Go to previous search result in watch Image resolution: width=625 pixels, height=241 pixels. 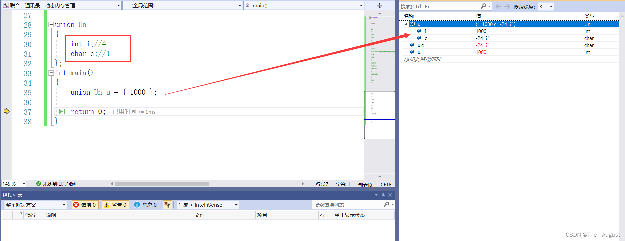[498, 6]
